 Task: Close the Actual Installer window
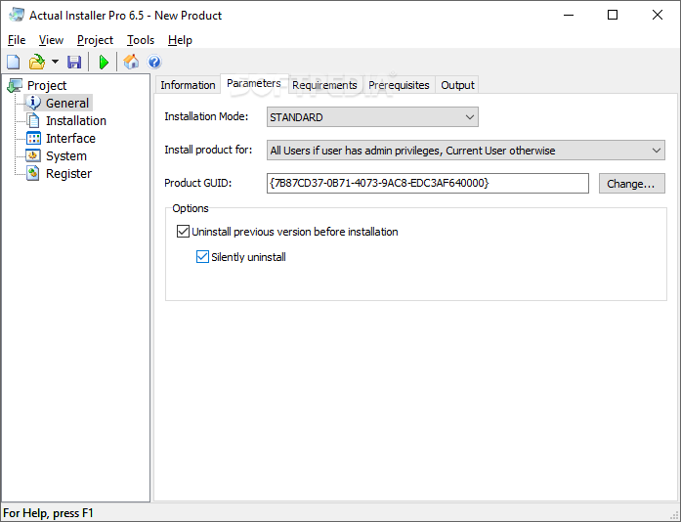tap(658, 15)
